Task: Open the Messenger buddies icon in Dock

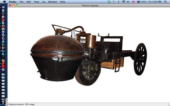Action: point(3,54)
